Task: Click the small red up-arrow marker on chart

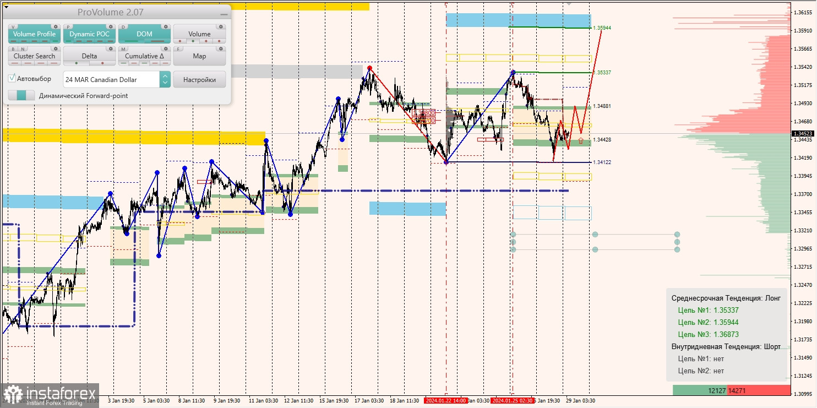Action: tap(581, 141)
